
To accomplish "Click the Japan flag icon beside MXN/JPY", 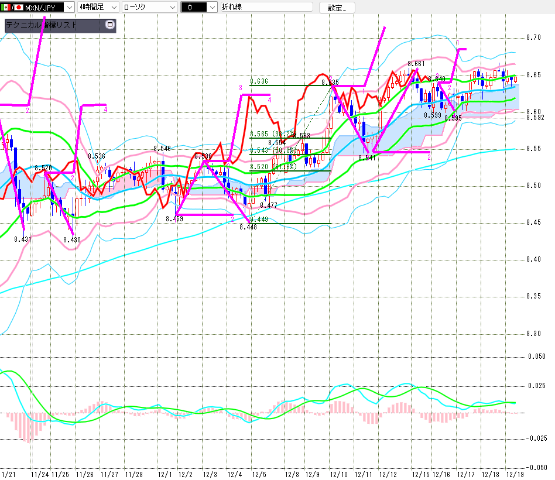I will pos(19,7).
